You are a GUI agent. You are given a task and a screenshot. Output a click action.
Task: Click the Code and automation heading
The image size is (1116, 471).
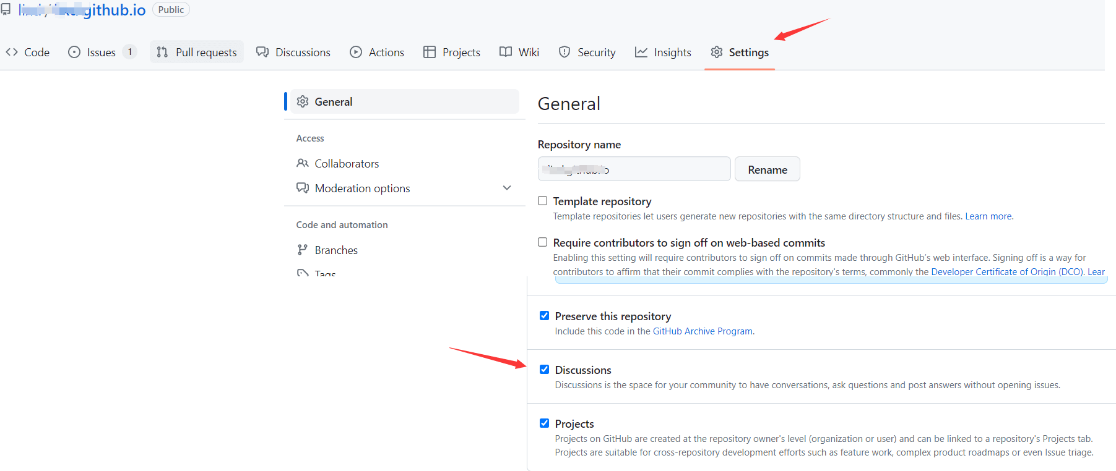[342, 225]
